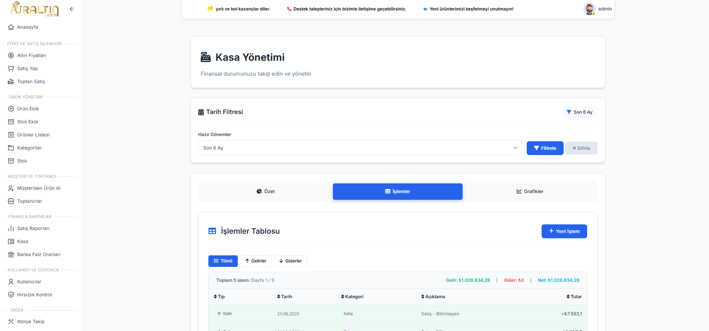The height and width of the screenshot is (331, 709).
Task: Add a new entry with Yeni İşlem
Action: (564, 231)
